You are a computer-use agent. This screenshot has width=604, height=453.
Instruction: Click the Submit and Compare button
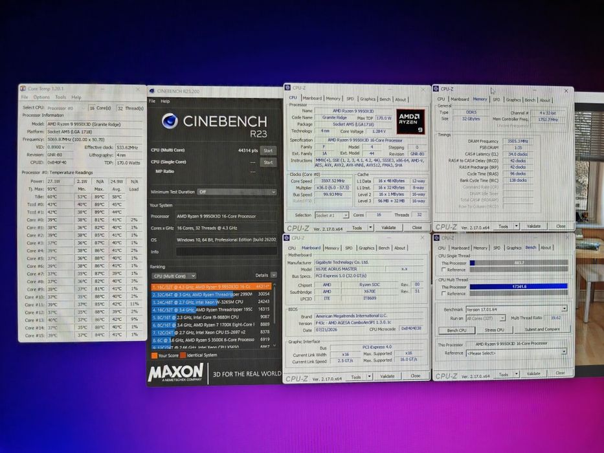(542, 329)
